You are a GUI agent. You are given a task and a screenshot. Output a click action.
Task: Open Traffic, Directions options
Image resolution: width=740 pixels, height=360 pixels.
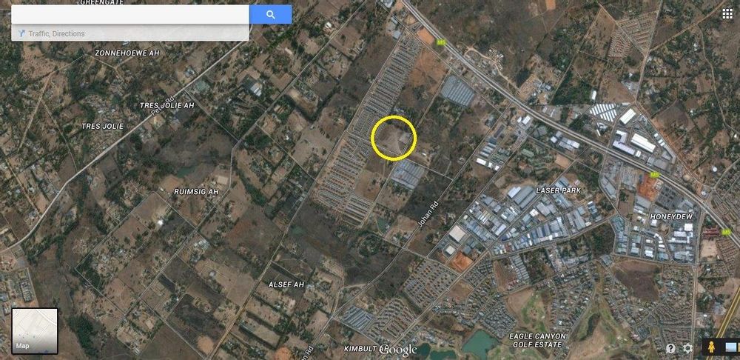(56, 33)
